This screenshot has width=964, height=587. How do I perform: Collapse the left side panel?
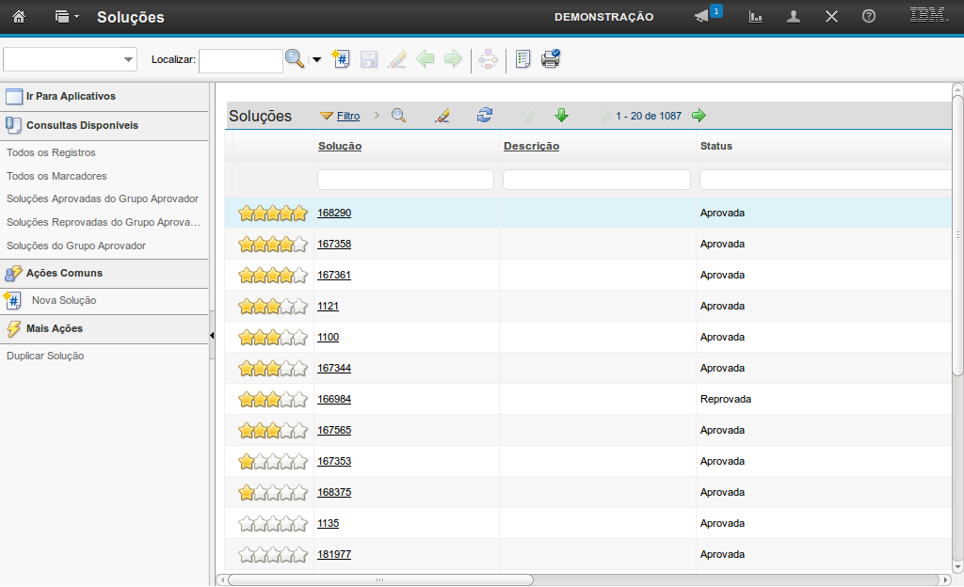tap(212, 335)
